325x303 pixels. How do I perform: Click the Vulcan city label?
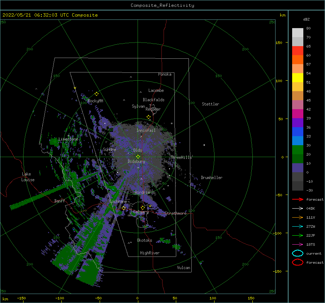click(x=183, y=267)
